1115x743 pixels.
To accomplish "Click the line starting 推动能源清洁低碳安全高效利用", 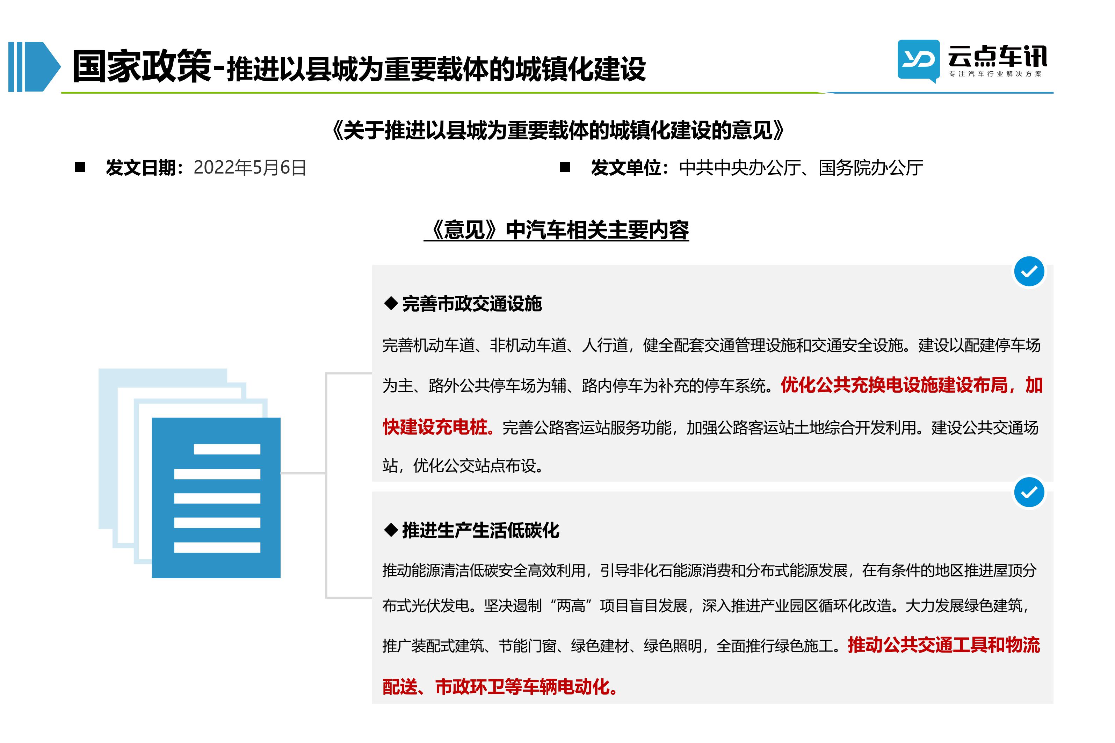I will [x=709, y=570].
